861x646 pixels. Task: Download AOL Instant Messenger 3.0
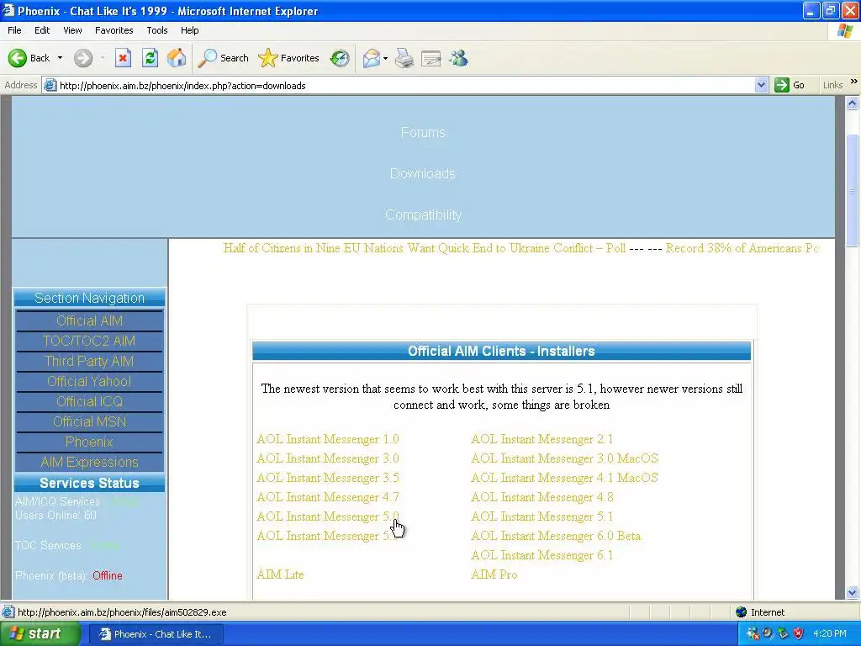coord(328,458)
